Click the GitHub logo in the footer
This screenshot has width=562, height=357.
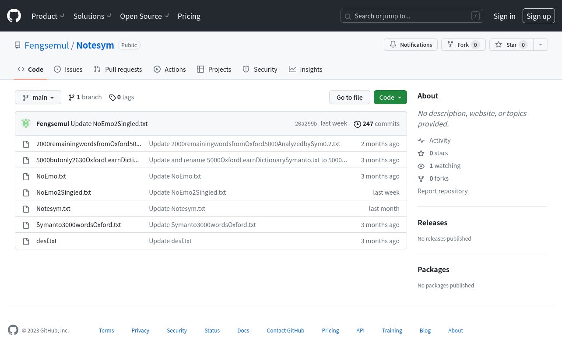(x=13, y=330)
